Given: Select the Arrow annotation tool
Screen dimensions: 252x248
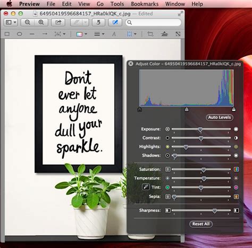Looking at the screenshot, I should [45, 34].
